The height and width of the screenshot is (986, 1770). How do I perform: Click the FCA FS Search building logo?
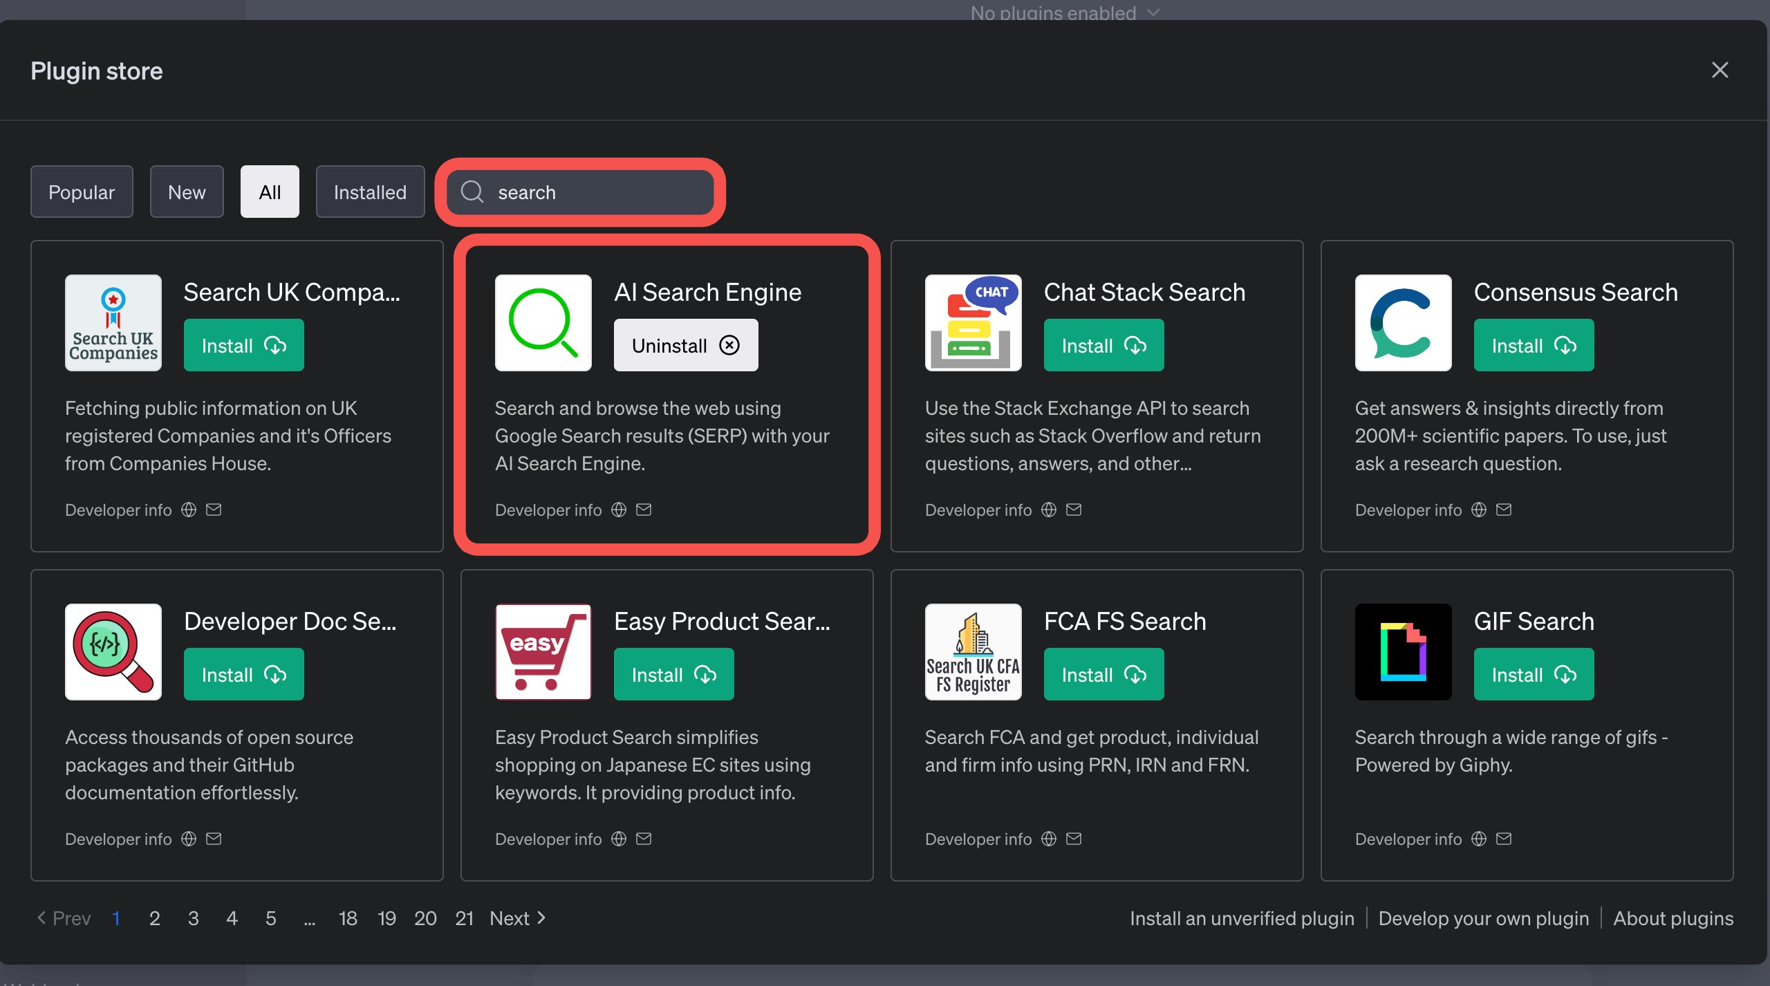(x=972, y=651)
